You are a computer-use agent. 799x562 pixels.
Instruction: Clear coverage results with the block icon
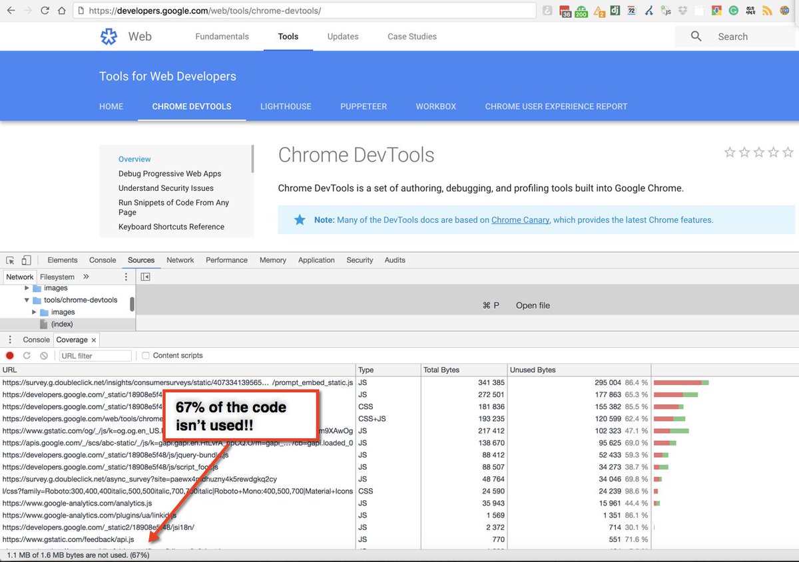[x=44, y=356]
